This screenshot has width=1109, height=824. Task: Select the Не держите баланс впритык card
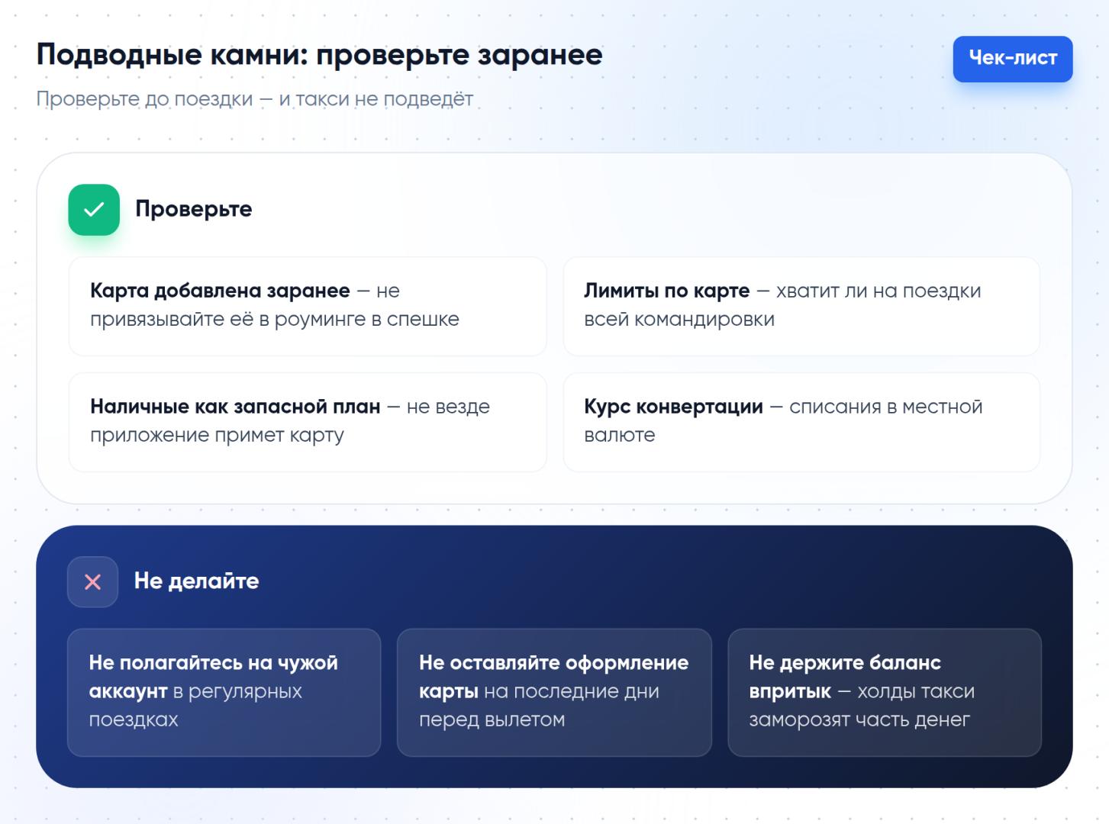click(885, 692)
